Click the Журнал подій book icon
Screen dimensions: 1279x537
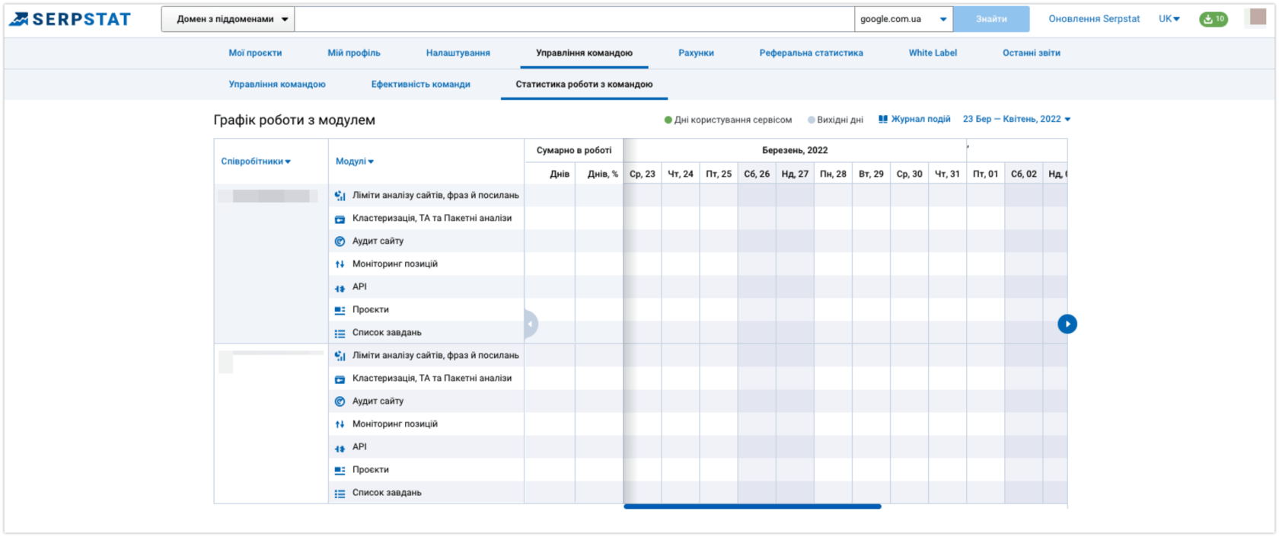pos(883,120)
